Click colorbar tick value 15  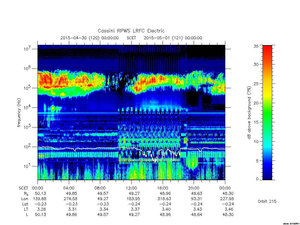click(x=256, y=122)
